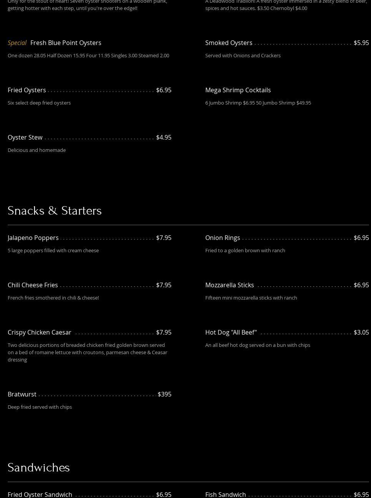The height and width of the screenshot is (498, 371).
Task: Open the Crispy Chicken Caesar item
Action: click(x=40, y=332)
